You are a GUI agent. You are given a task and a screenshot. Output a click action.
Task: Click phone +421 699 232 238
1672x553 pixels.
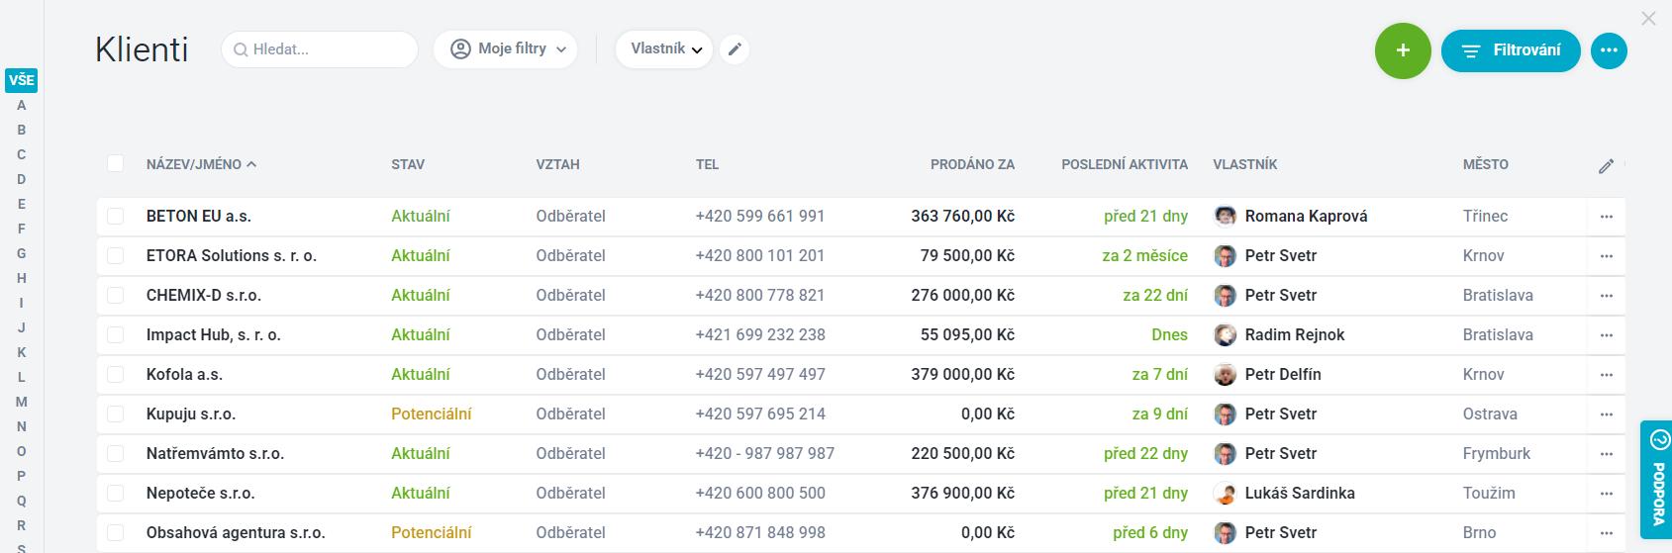pyautogui.click(x=760, y=334)
